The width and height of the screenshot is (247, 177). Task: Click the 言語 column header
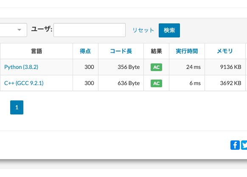coord(36,51)
